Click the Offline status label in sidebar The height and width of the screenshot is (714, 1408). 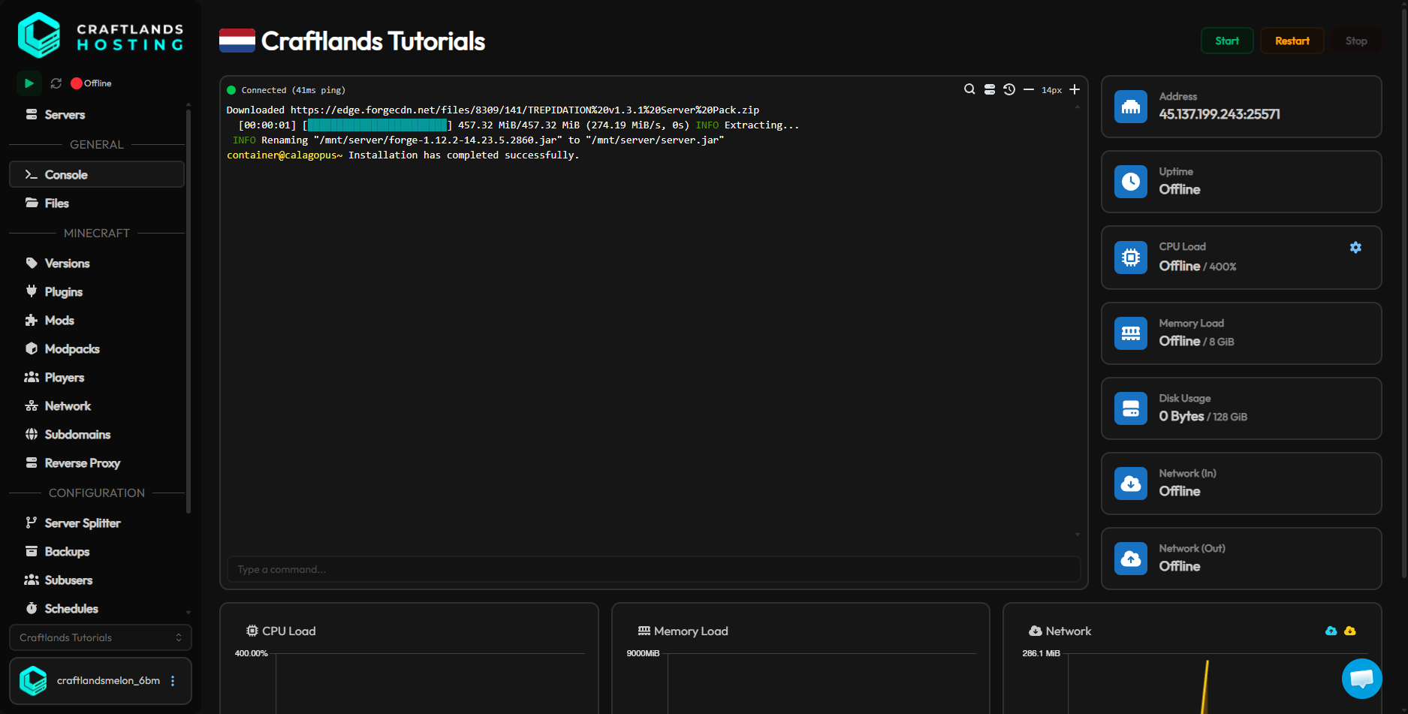[98, 83]
